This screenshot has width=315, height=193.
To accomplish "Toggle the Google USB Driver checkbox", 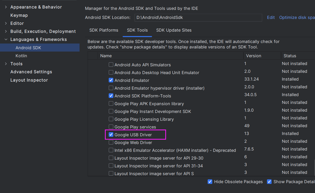I will tap(111, 135).
